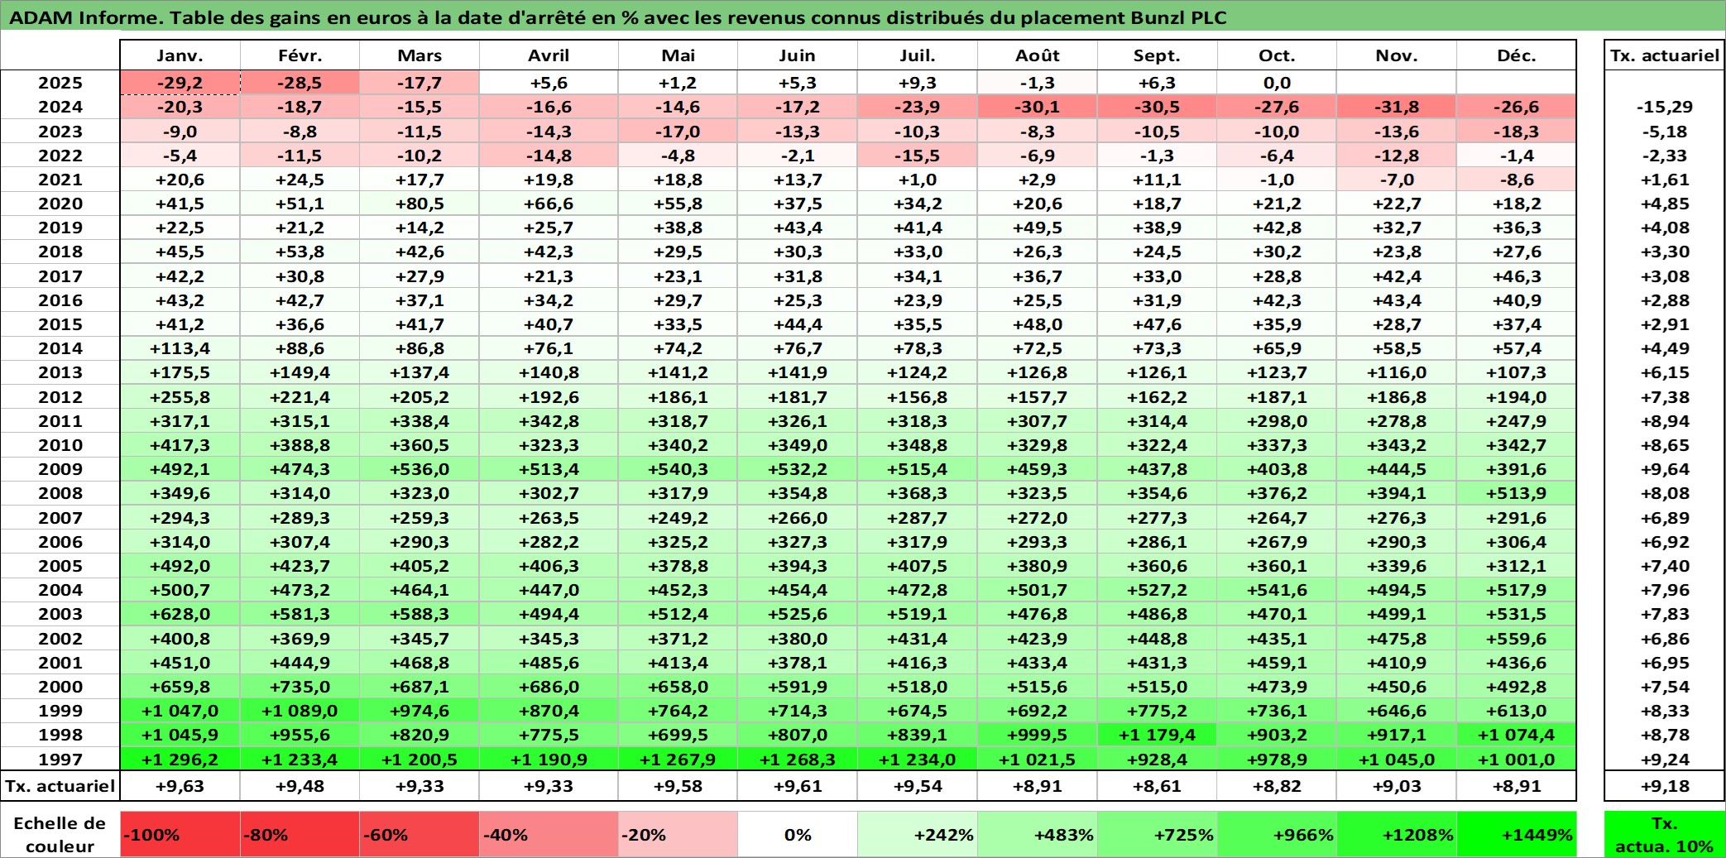This screenshot has width=1726, height=858.
Task: Click the +8,61 actuarial rate under Sept.
Action: [x=1158, y=786]
